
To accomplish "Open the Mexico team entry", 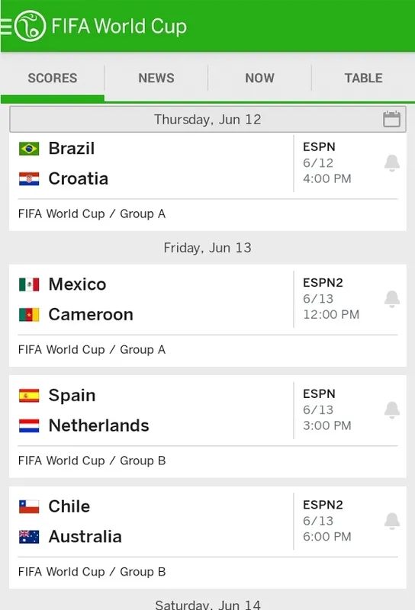I will coord(77,284).
